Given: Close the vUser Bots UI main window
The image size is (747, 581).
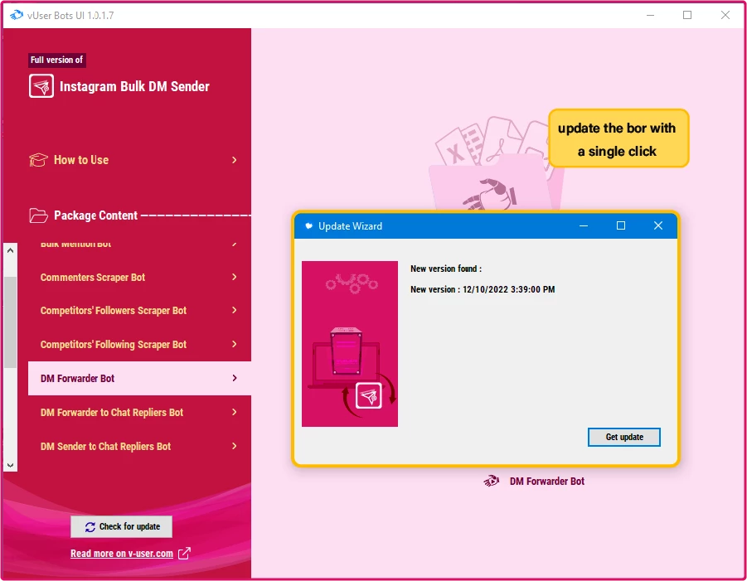Looking at the screenshot, I should [725, 15].
